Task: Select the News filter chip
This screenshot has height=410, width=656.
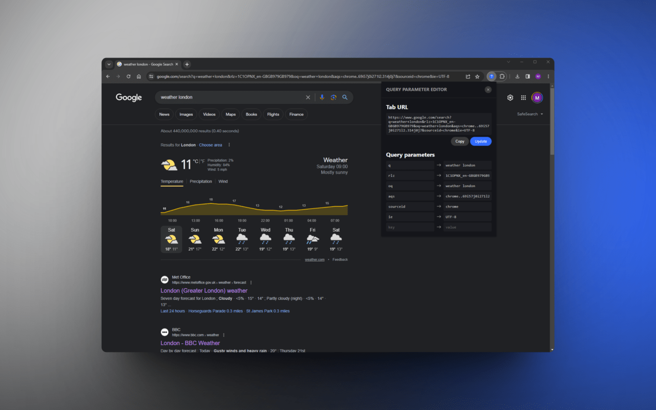Action: (x=164, y=114)
